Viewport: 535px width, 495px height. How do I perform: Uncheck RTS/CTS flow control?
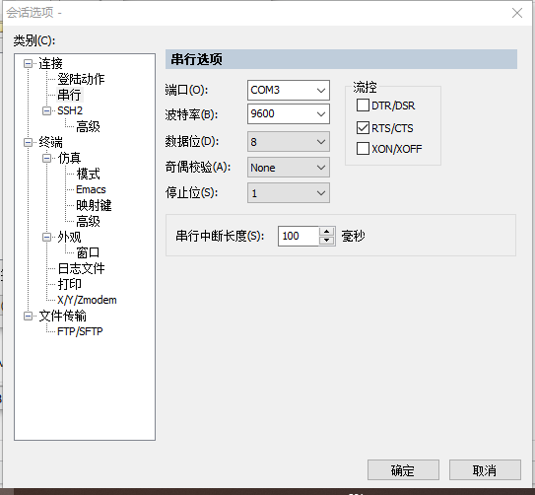[363, 127]
